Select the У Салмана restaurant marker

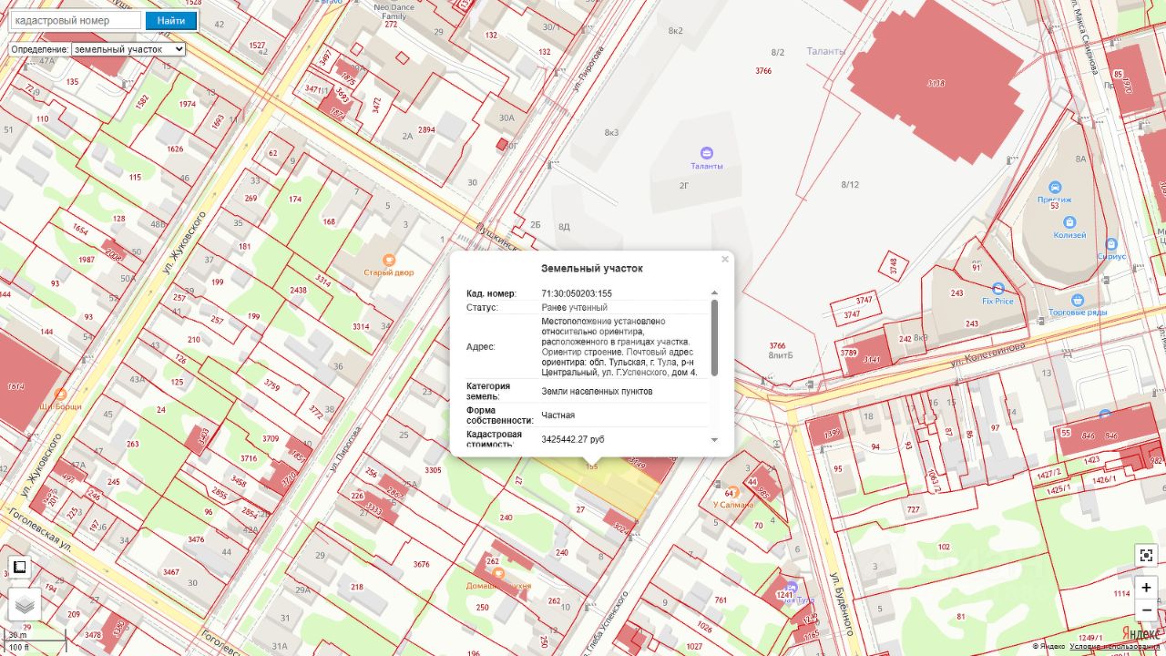(730, 493)
